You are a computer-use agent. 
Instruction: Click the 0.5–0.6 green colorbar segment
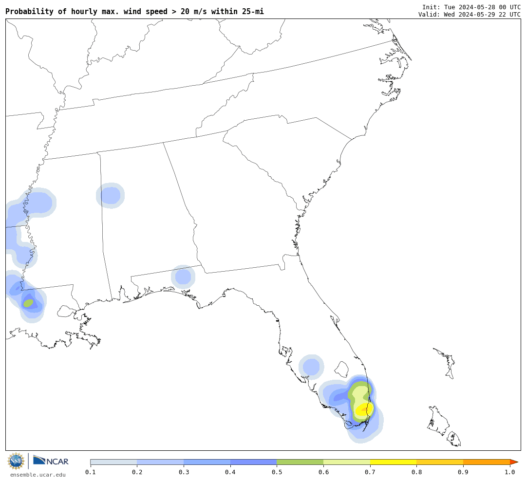coord(300,462)
